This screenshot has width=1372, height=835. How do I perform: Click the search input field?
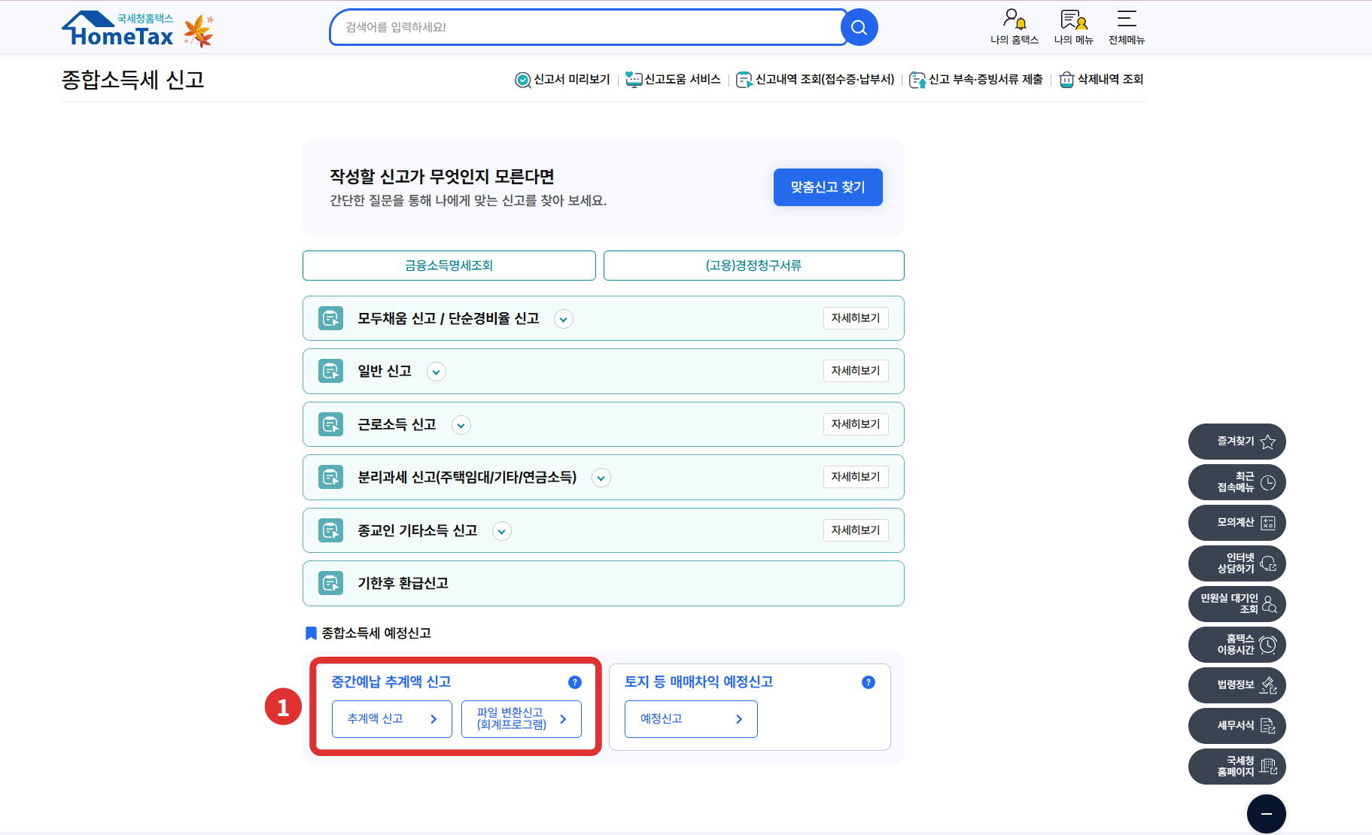(587, 28)
